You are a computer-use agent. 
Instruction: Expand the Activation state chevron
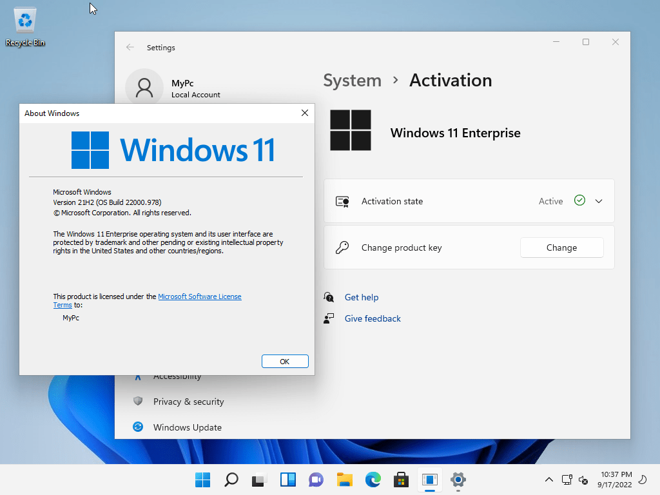599,201
